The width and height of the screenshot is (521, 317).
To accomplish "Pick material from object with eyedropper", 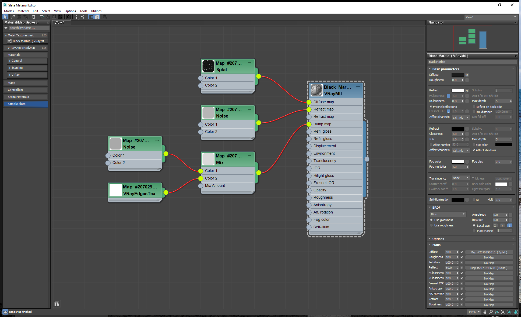I will coord(13,17).
